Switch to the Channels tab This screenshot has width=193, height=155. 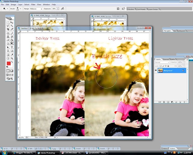[166, 59]
